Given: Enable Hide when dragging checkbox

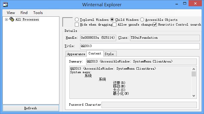Looking at the screenshot, I should [77, 24].
